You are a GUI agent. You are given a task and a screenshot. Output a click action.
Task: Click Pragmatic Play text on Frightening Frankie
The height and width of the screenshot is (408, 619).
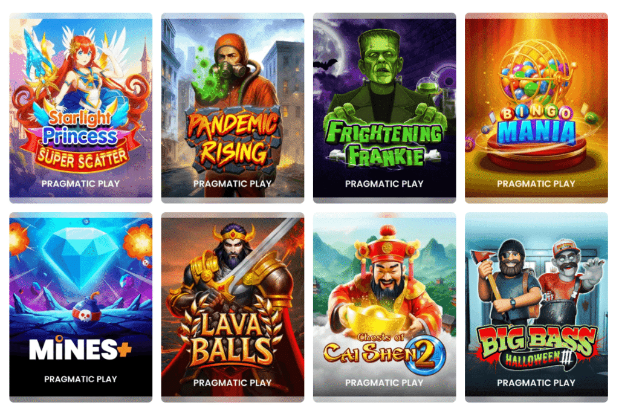click(384, 184)
